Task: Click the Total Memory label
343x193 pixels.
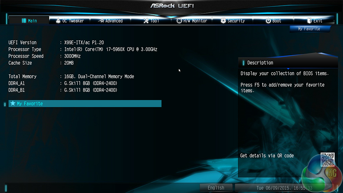Action: click(x=22, y=76)
